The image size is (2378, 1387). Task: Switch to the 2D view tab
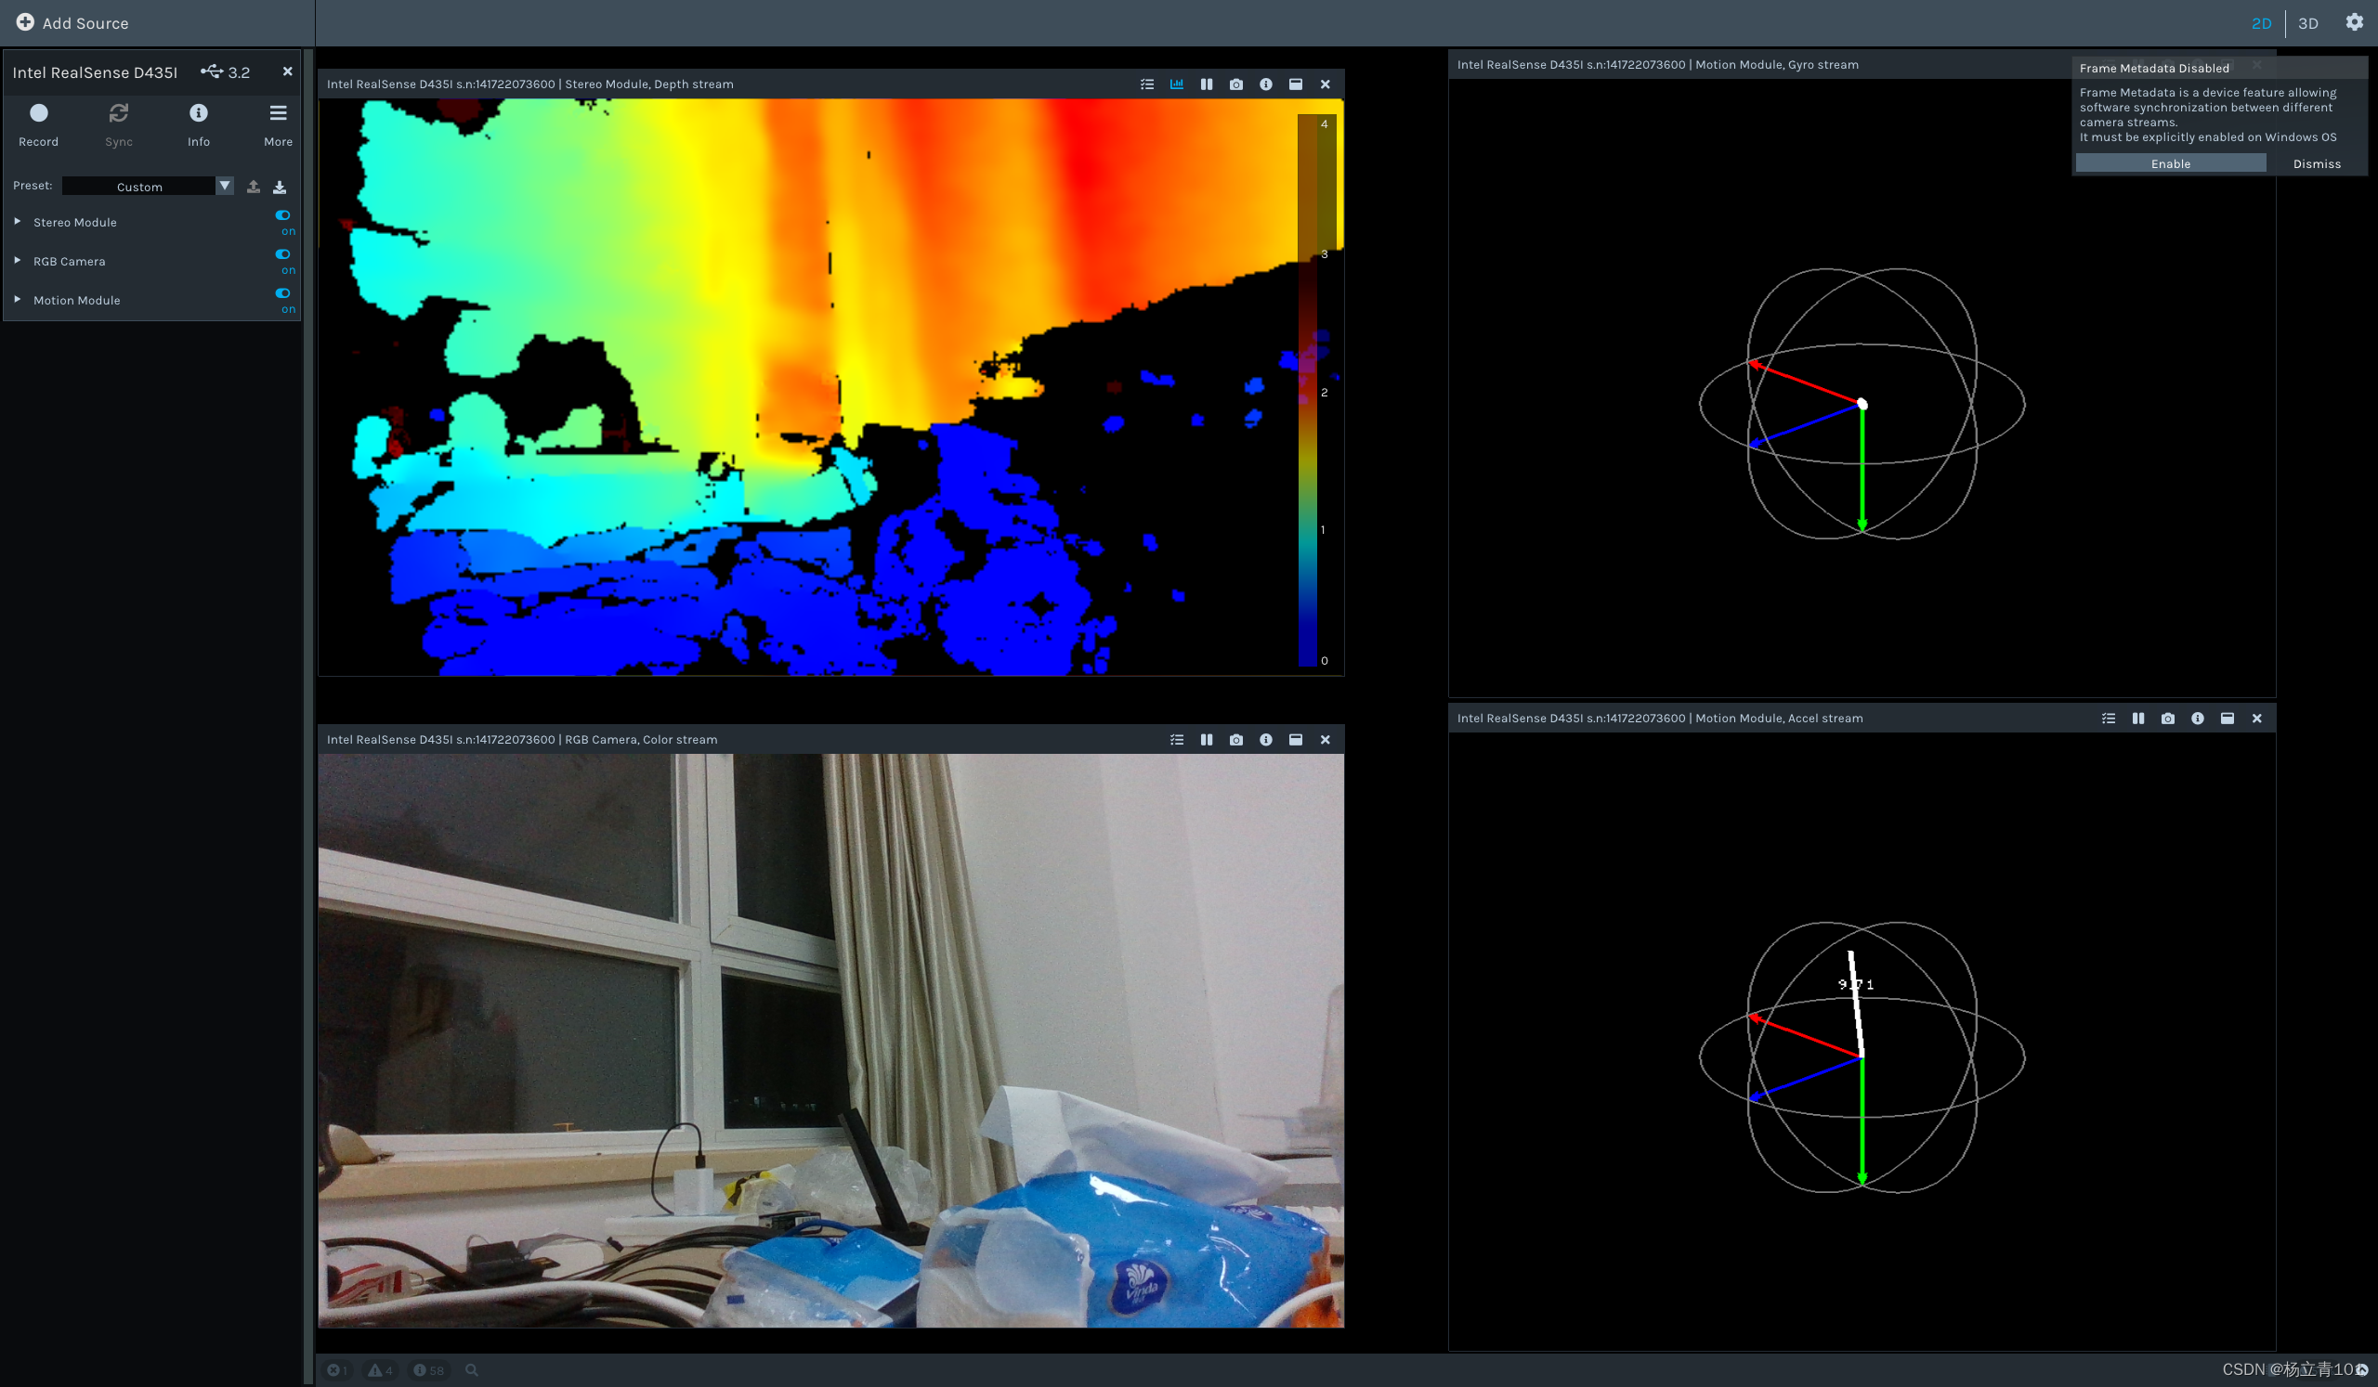[x=2260, y=23]
